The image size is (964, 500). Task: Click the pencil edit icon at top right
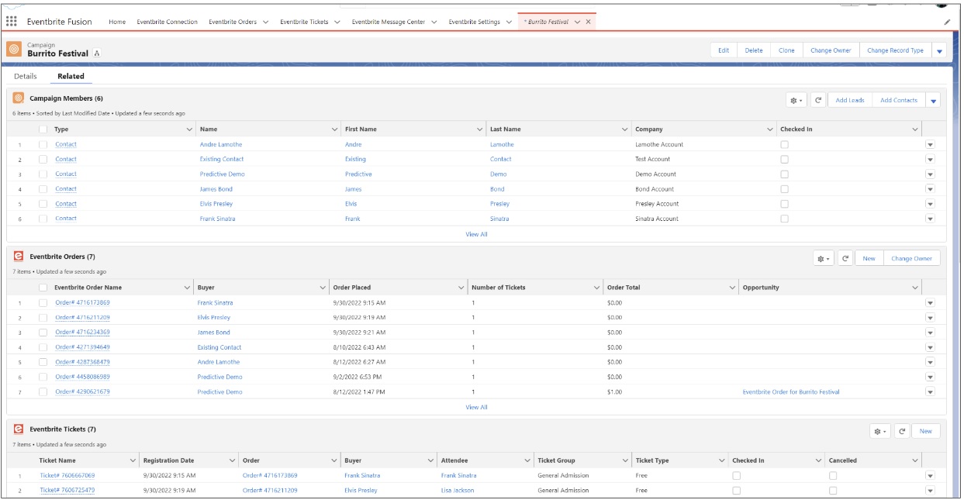[947, 22]
